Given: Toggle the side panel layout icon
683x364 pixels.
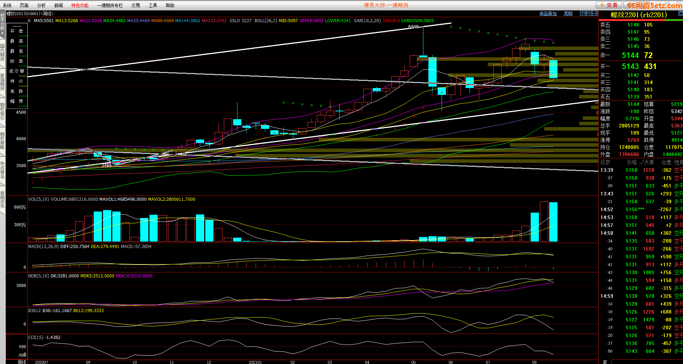Looking at the screenshot, I should click(595, 13).
